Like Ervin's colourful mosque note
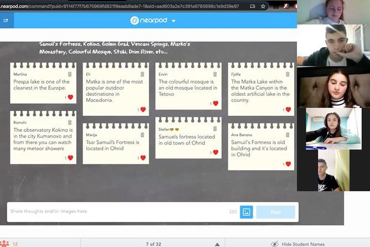This screenshot has width=370, height=247. pos(215,103)
